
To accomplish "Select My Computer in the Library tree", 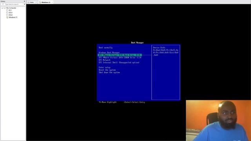I will tap(11, 8).
